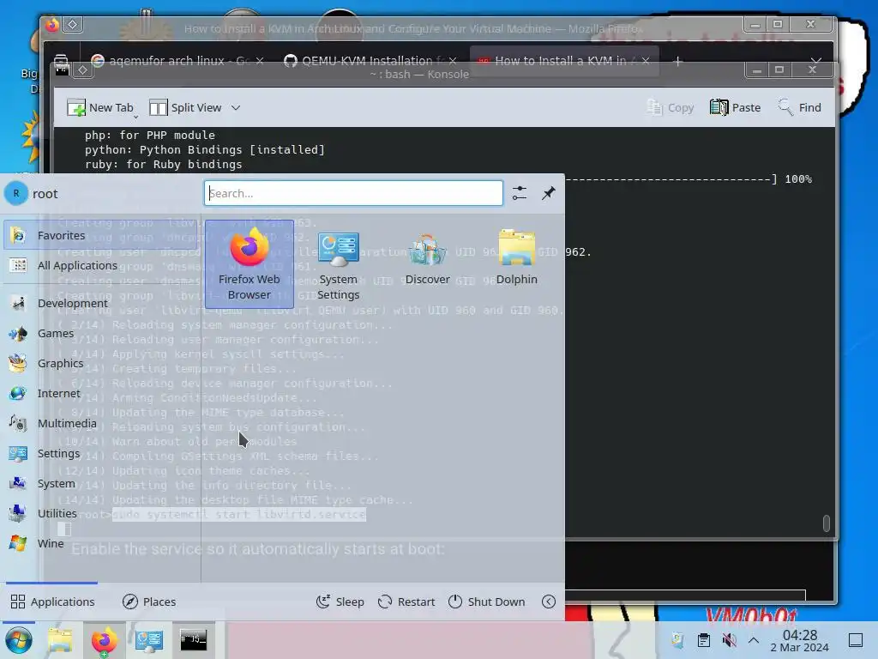The height and width of the screenshot is (659, 878).
Task: Click Firefox icon in taskbar
Action: point(105,640)
